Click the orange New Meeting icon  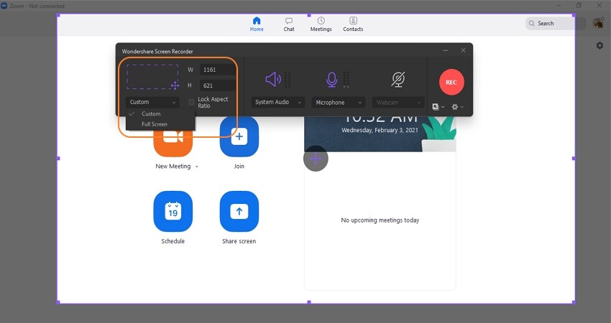pyautogui.click(x=173, y=137)
